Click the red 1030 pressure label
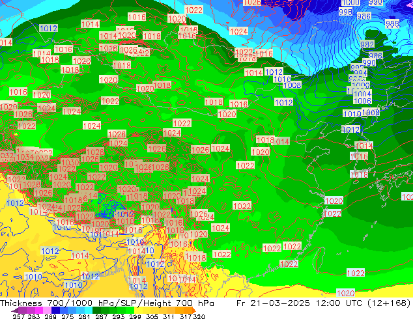413x319 pixels. click(x=70, y=162)
